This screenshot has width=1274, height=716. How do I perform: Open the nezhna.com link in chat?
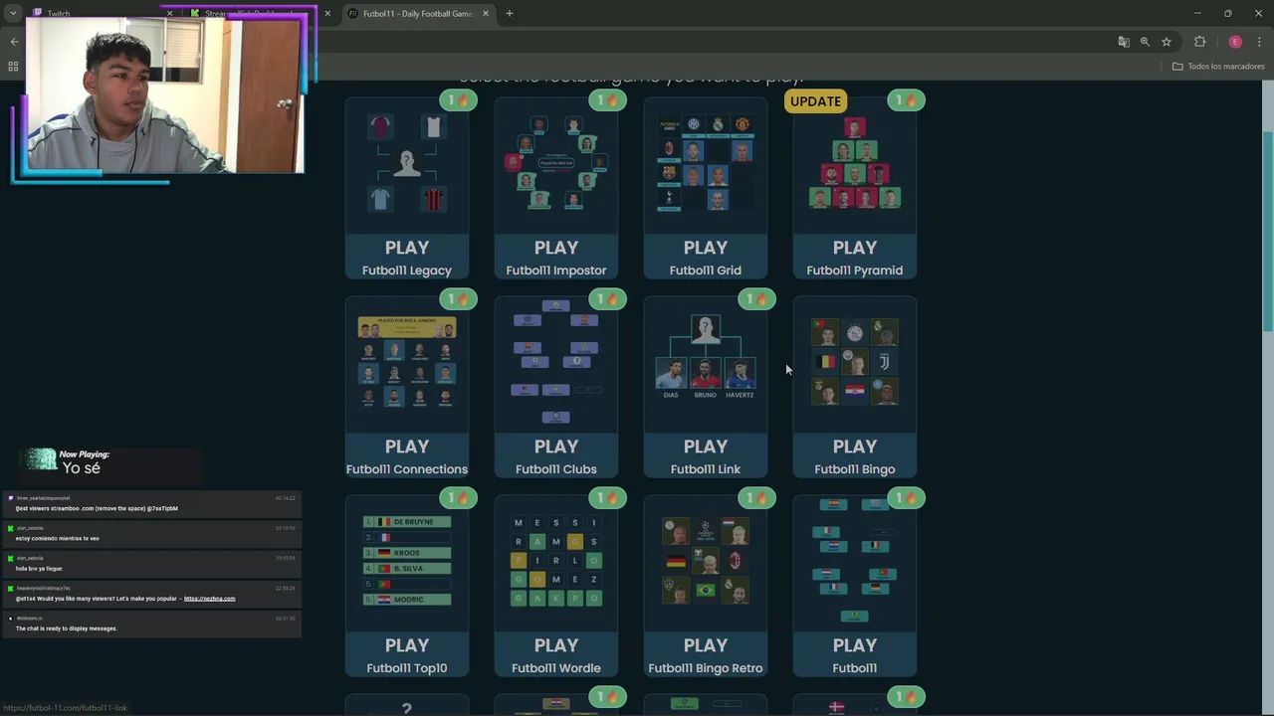(x=209, y=599)
